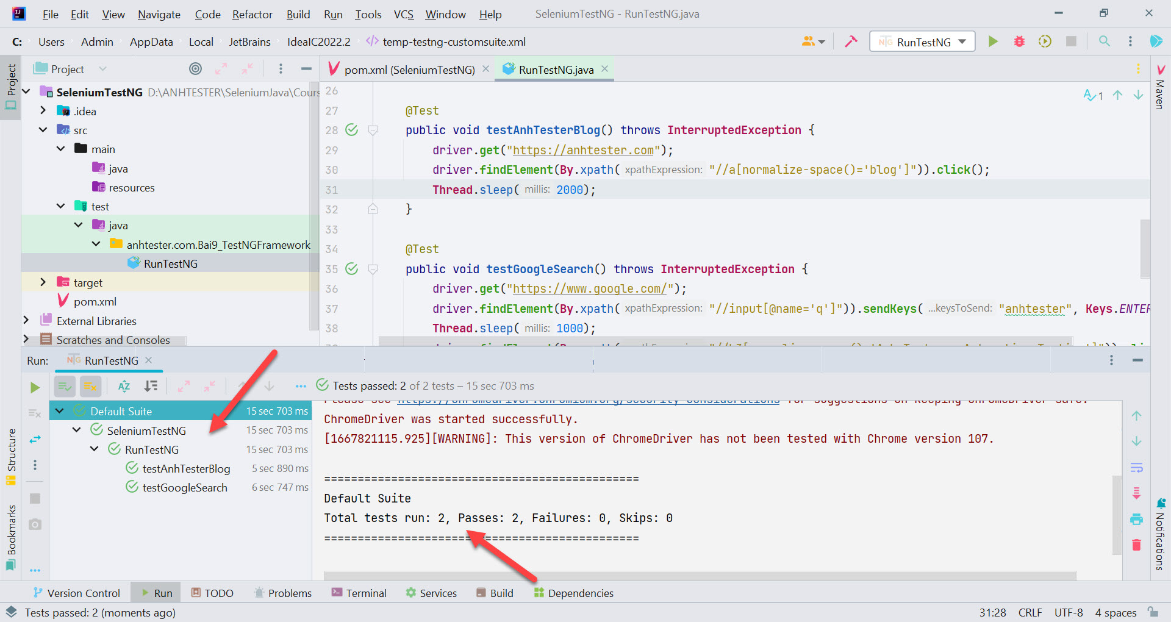
Task: Open the RunTestNG run configuration dropdown
Action: [922, 41]
